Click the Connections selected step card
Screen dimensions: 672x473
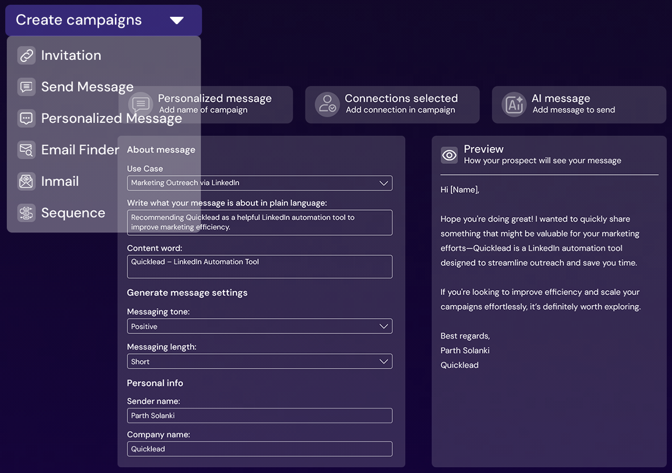tap(392, 105)
